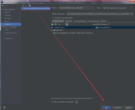Click the OK button

[x=106, y=107]
